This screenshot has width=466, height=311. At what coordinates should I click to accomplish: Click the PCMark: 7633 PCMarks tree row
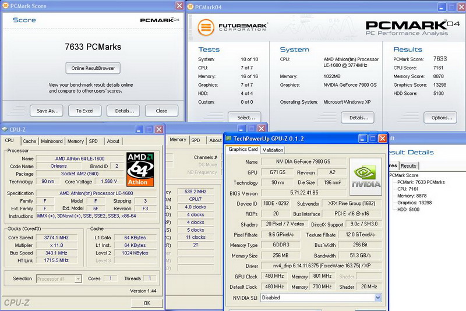click(x=421, y=182)
